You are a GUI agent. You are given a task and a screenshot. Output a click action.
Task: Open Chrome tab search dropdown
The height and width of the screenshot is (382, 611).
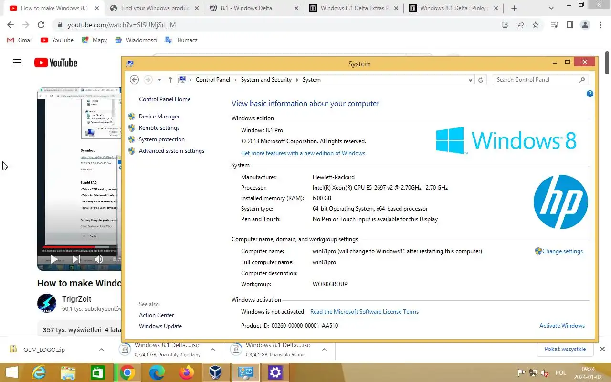[x=551, y=8]
